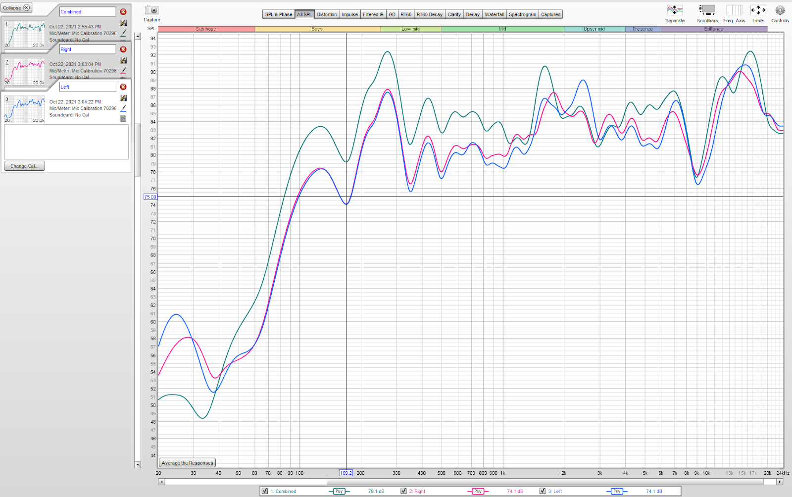Open the notes icon for the Left measurement

[123, 118]
